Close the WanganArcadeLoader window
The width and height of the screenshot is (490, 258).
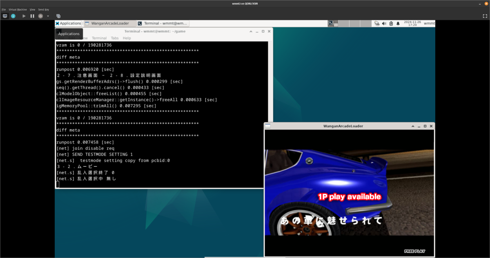pos(431,126)
